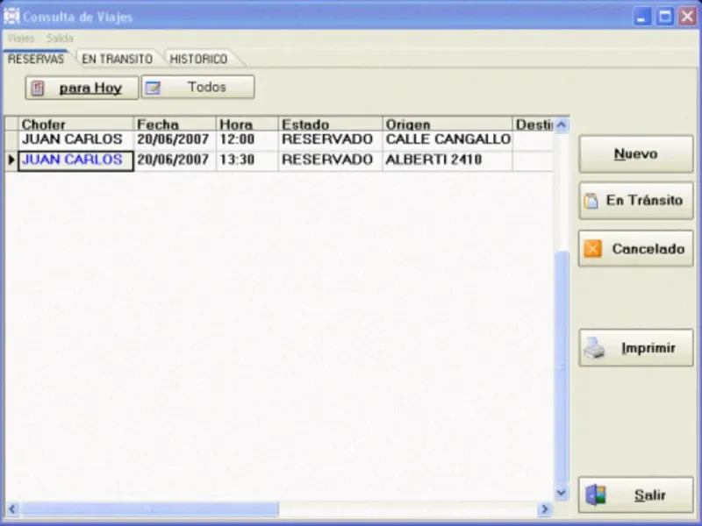Create a Nuevo trip
702x526 pixels.
(x=635, y=154)
